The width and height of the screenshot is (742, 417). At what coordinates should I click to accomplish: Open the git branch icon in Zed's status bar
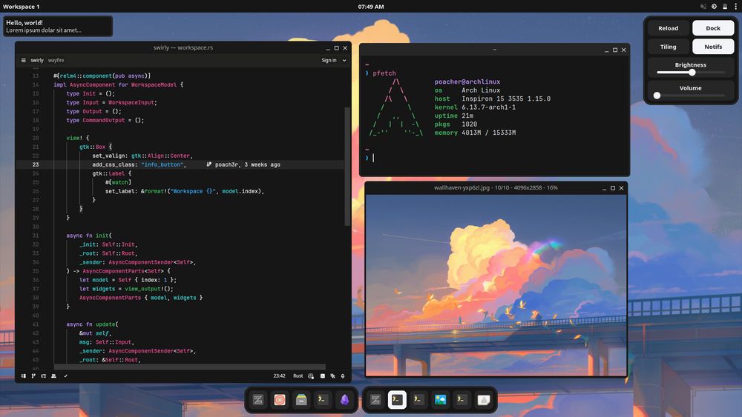[x=33, y=376]
